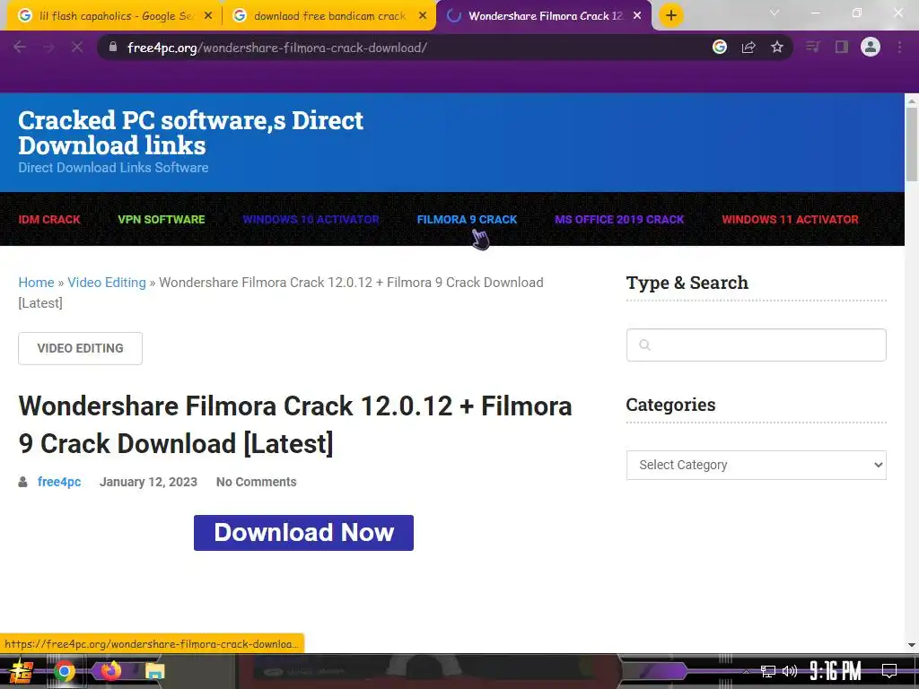919x689 pixels.
Task: Open a new tab with plus button
Action: (x=671, y=15)
